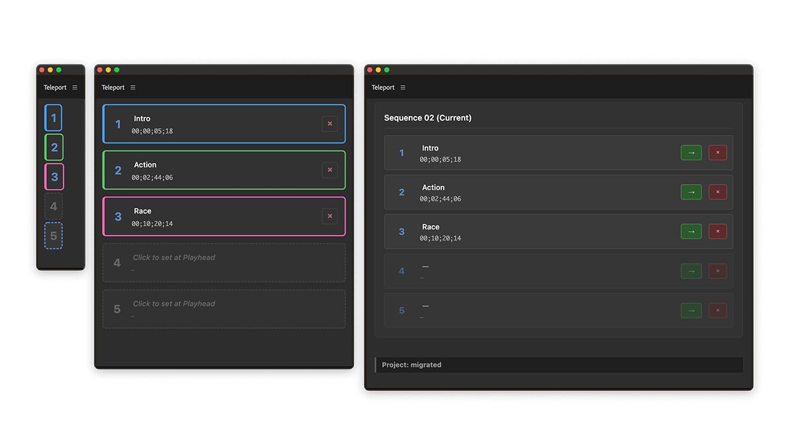
Task: Open hamburger menu in the middle Teleport panel
Action: (x=133, y=88)
